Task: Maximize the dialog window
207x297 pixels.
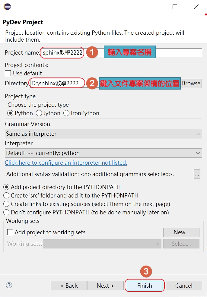Action: point(175,7)
